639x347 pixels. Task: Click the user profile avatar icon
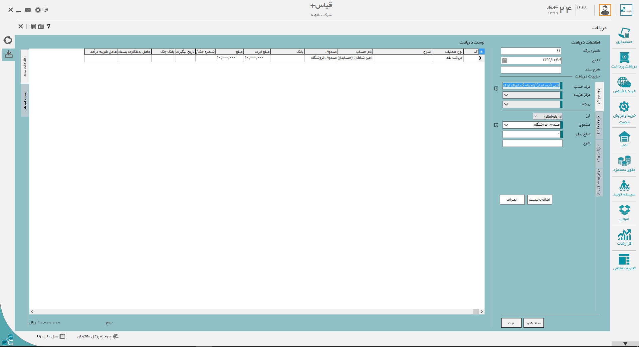[605, 10]
